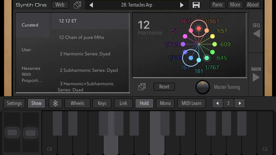Increase keyboard octave with right stepper arrow
Image resolution: width=276 pixels, height=155 pixels.
point(240,103)
